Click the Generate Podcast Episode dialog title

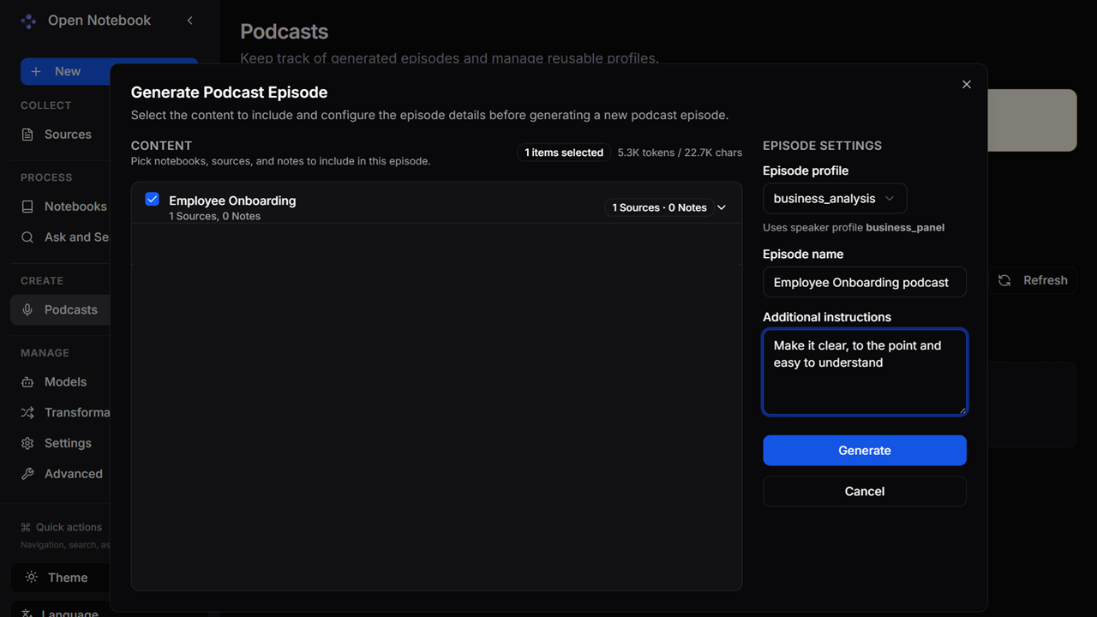pyautogui.click(x=229, y=93)
